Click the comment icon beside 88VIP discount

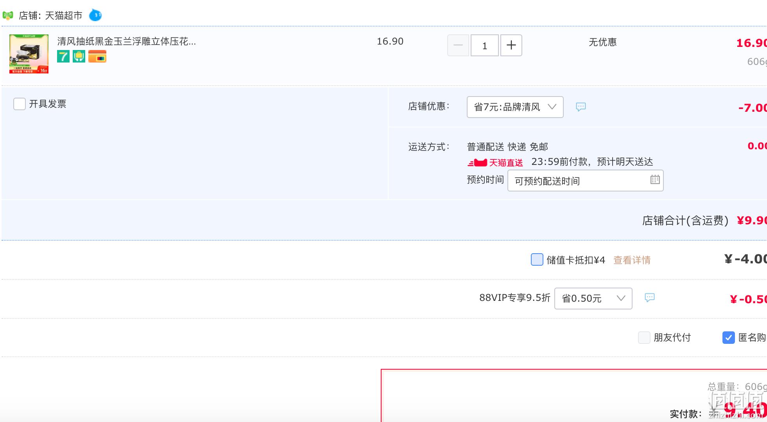(x=650, y=298)
